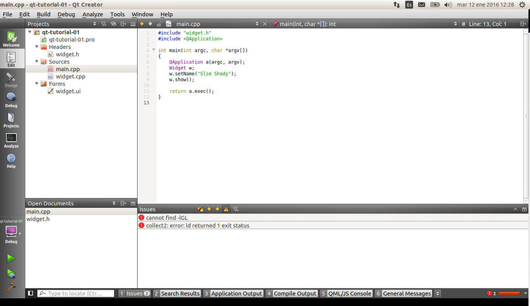Click the Build hammer icon
The image size is (530, 306).
(11, 287)
